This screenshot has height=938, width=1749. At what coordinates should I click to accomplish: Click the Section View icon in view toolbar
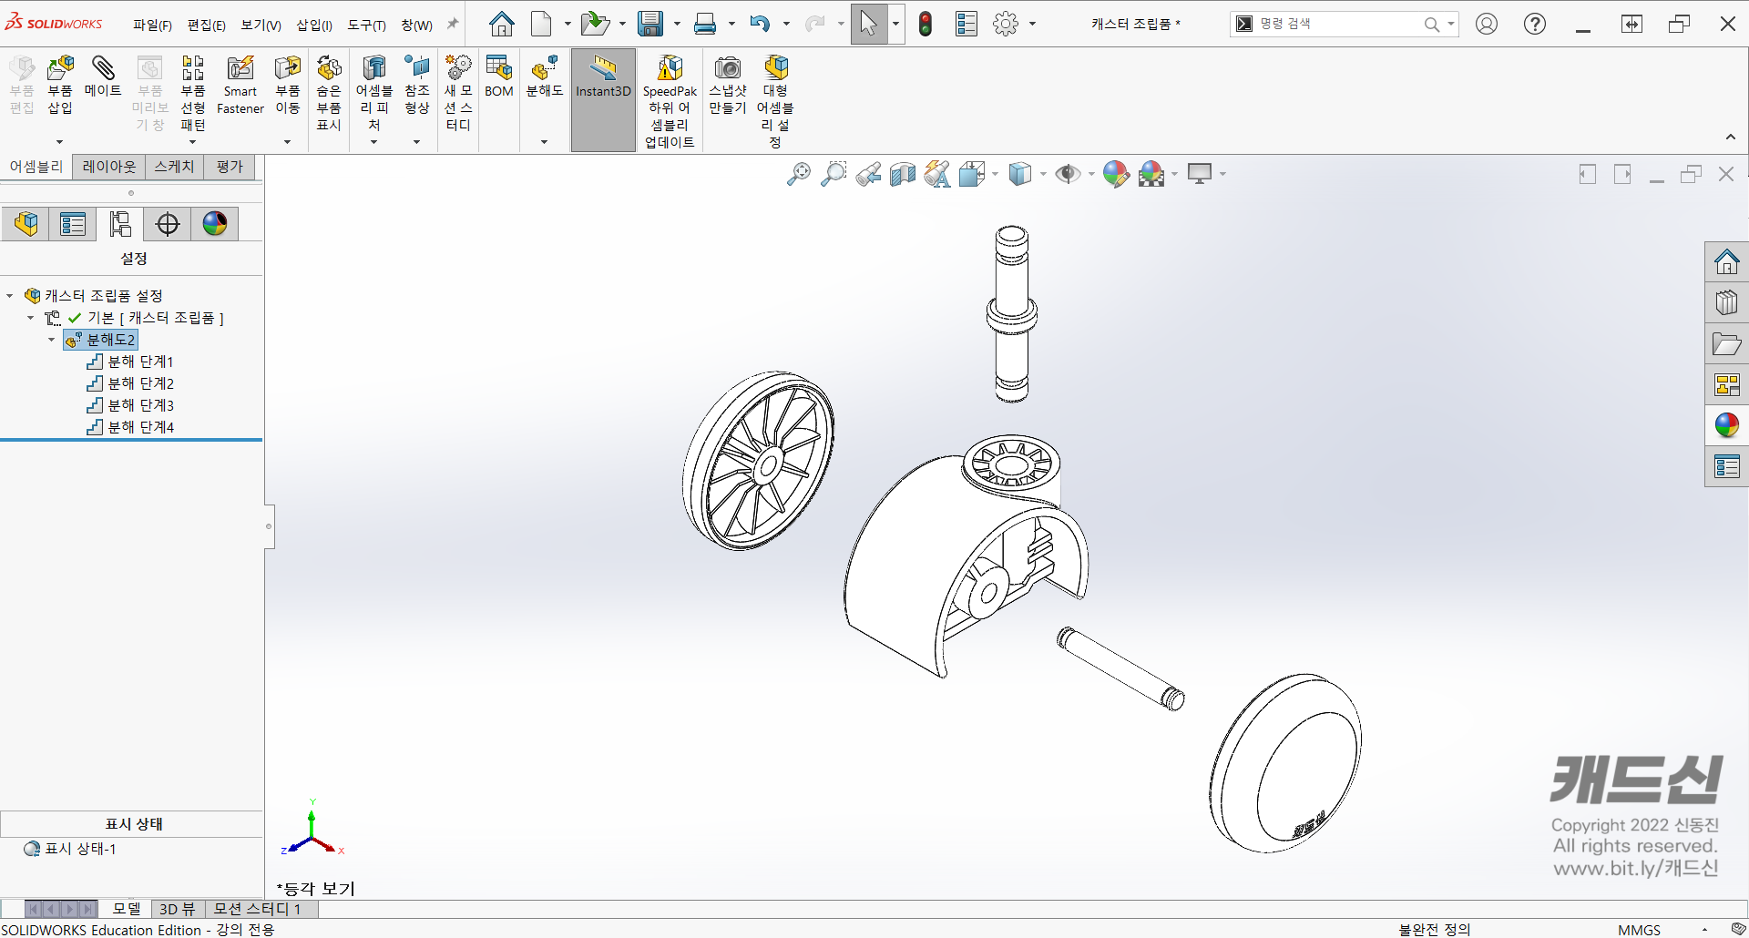pos(903,174)
